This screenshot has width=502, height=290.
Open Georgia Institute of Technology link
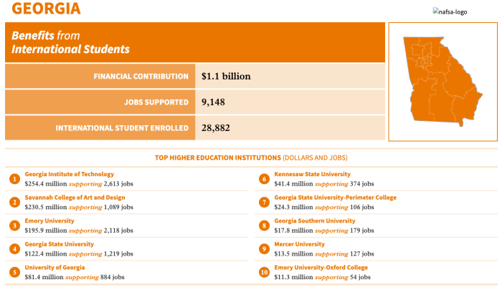tap(70, 174)
